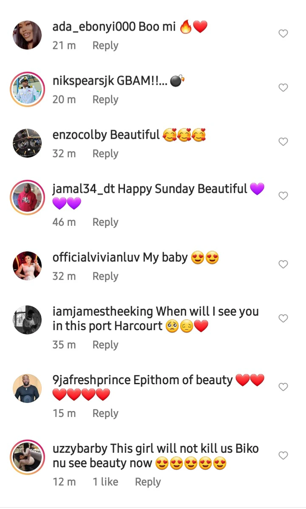Reply to enzocolby's Beautiful comment
Screen dimensions: 306x509
tap(105, 154)
